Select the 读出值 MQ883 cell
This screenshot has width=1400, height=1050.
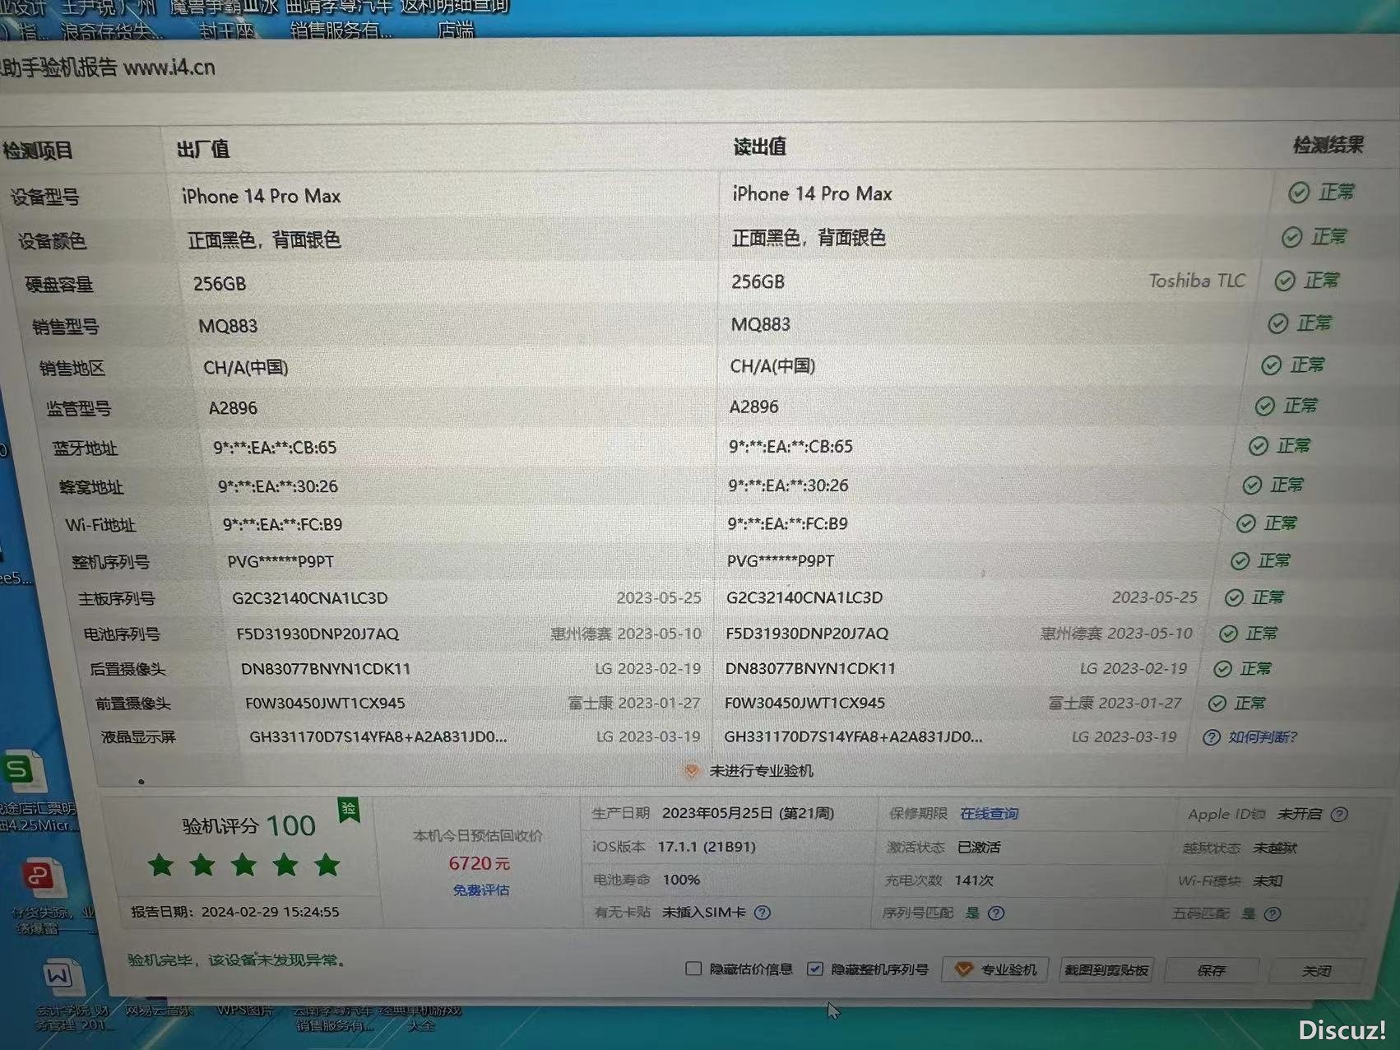pyautogui.click(x=761, y=324)
